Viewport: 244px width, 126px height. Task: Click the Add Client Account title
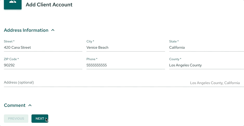coord(49,4)
